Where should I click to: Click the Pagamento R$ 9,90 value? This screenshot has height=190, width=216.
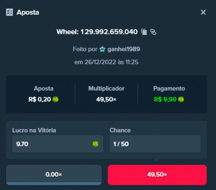coord(165,99)
